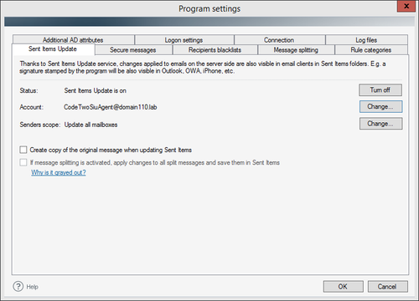Toggle apply changes to split messages checkbox

pos(23,162)
